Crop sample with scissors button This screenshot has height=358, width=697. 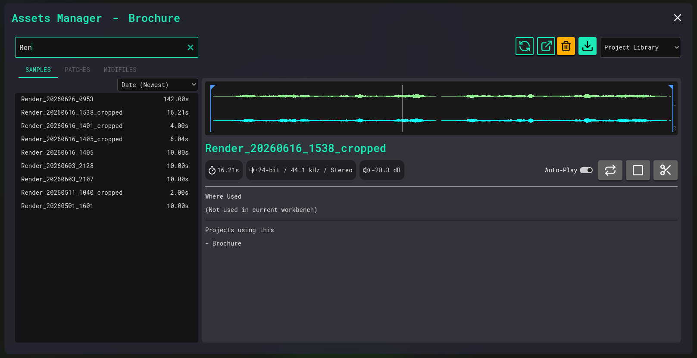tap(666, 170)
